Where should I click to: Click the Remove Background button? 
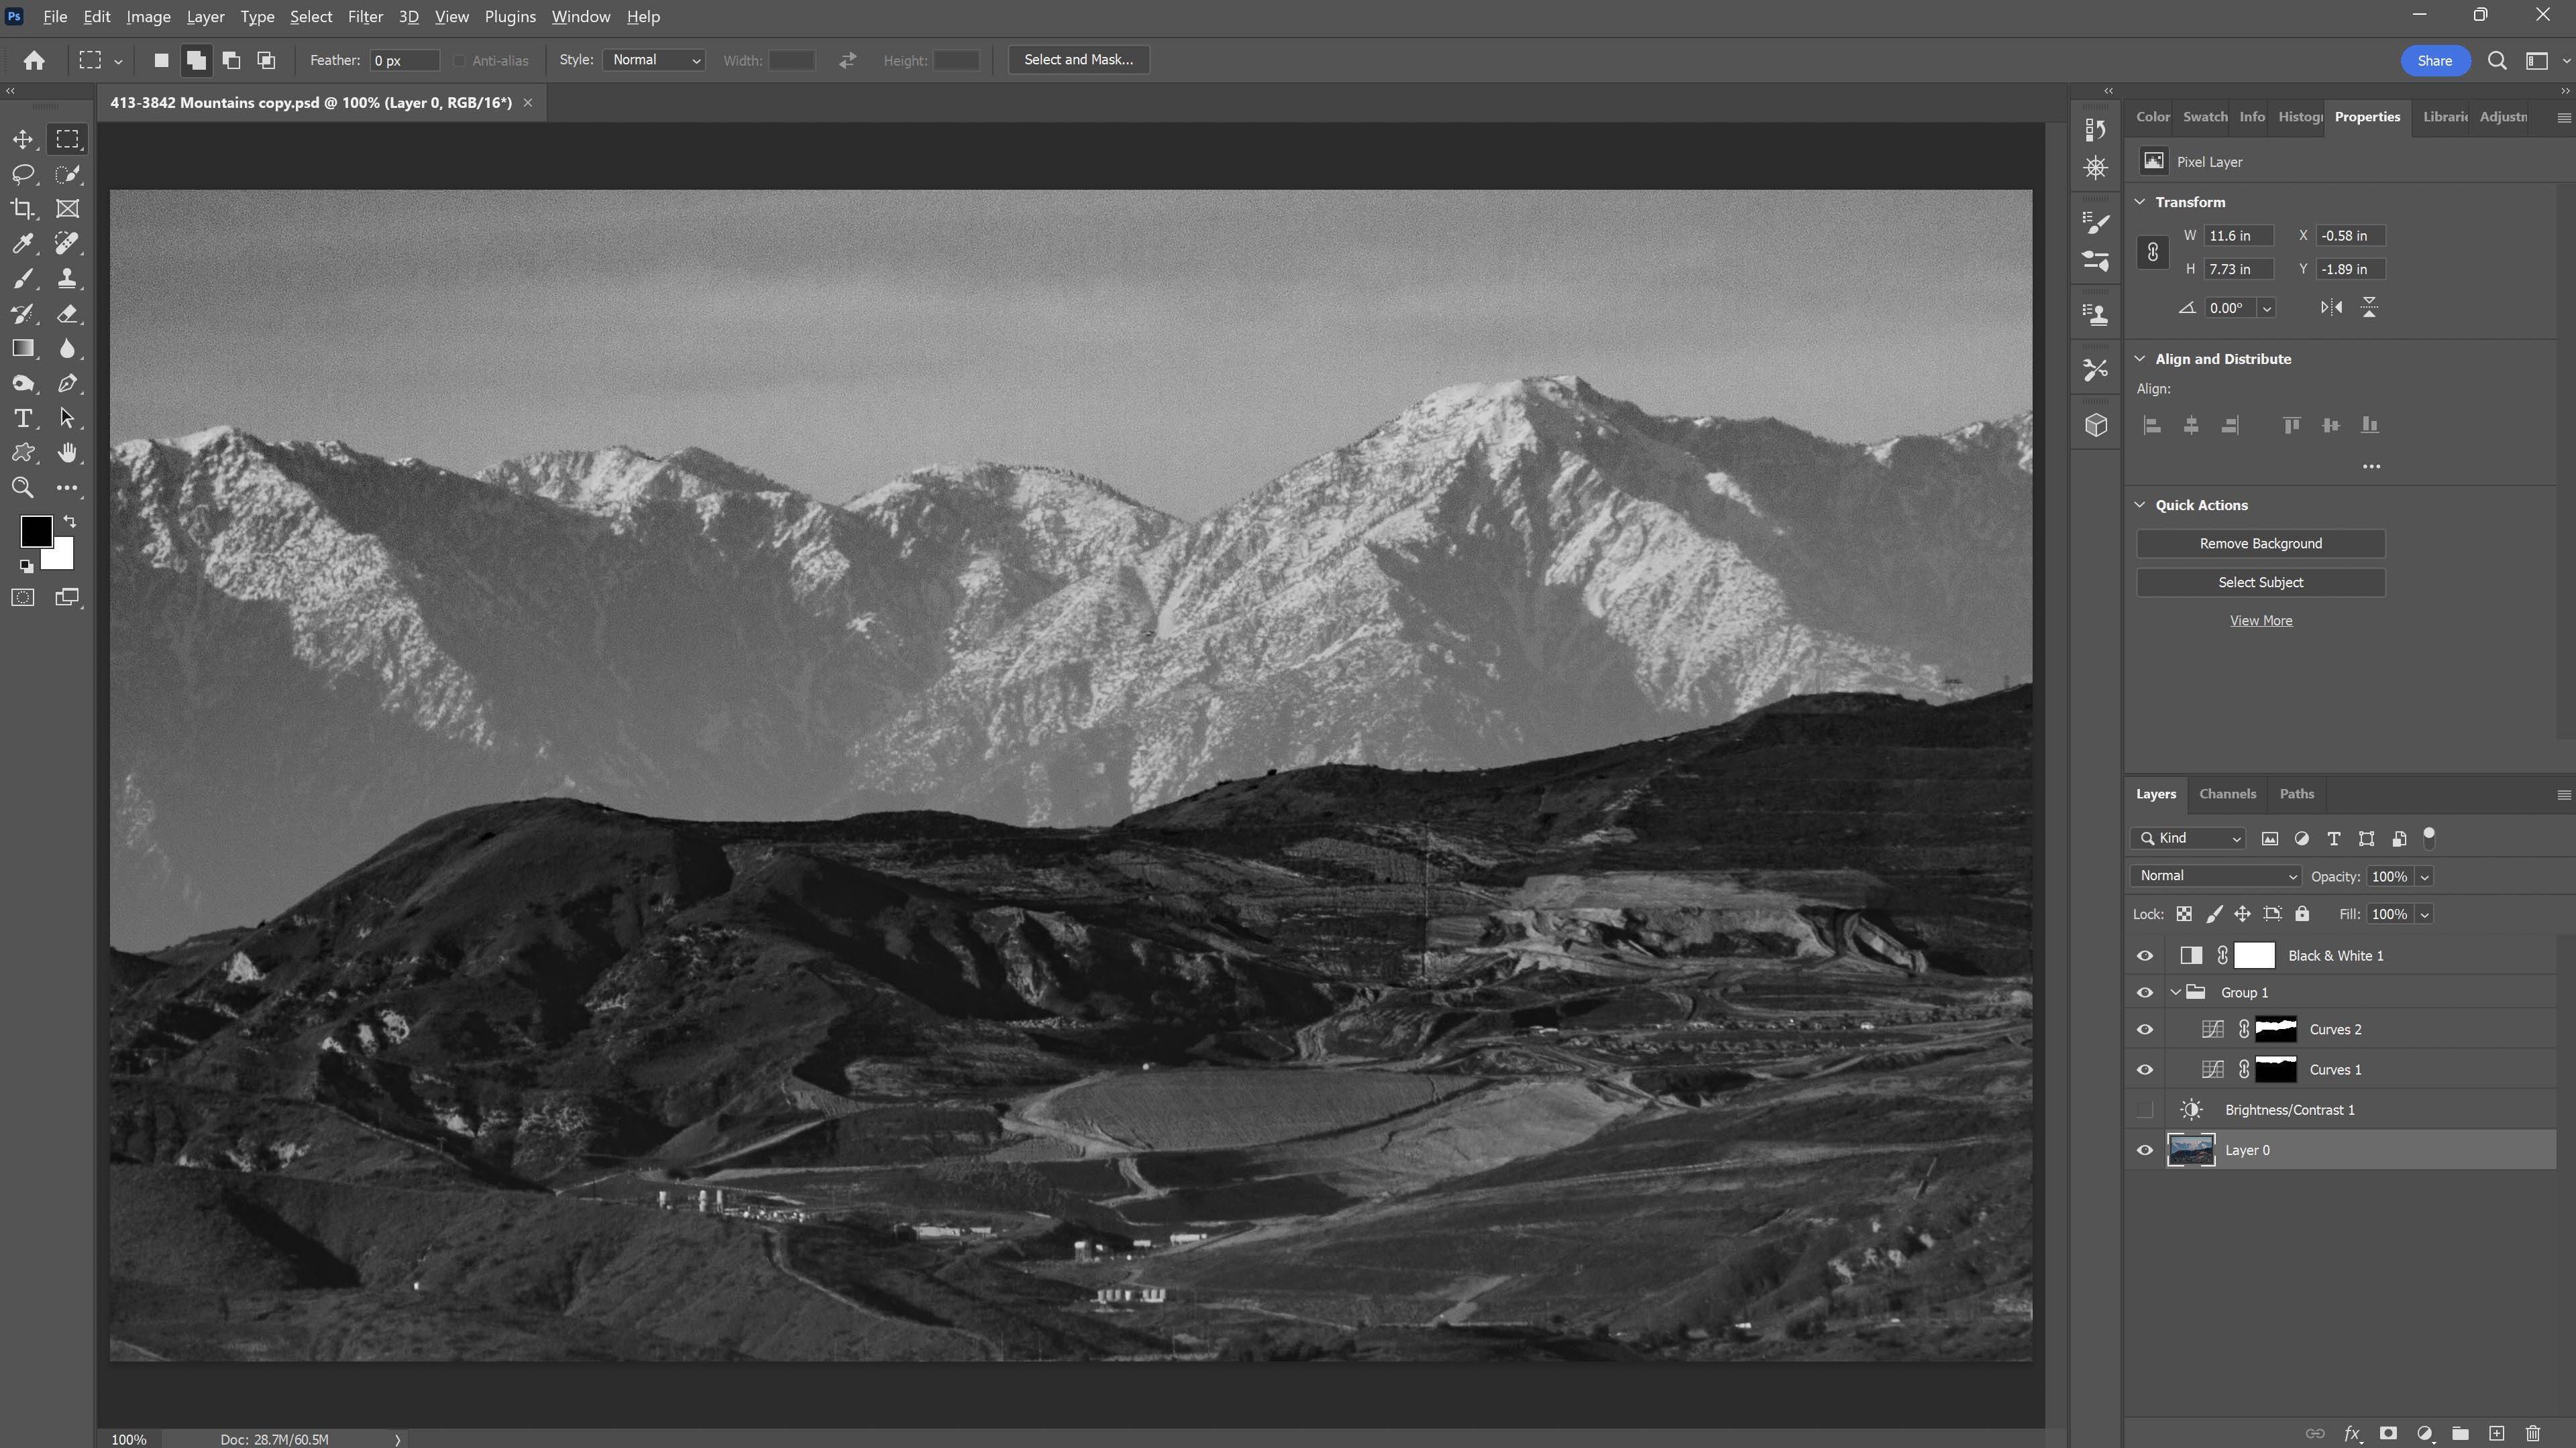click(2260, 544)
